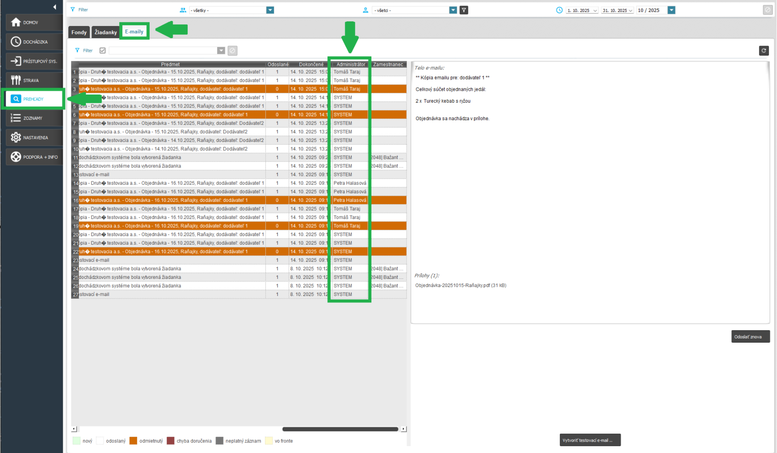Click the refresh icon at top right
The height and width of the screenshot is (453, 777).
(x=764, y=50)
